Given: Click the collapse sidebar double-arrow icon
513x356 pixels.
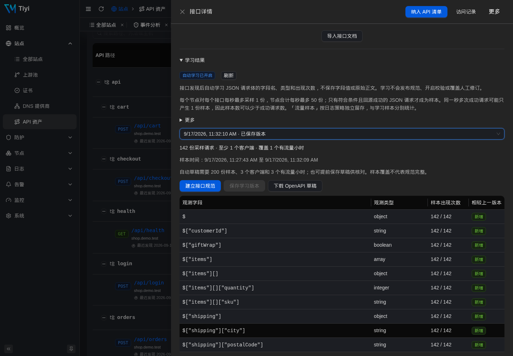Looking at the screenshot, I should pyautogui.click(x=9, y=349).
